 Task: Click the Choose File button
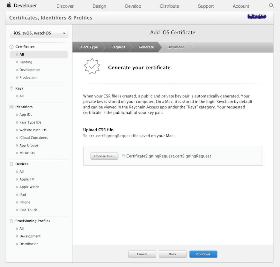click(104, 156)
